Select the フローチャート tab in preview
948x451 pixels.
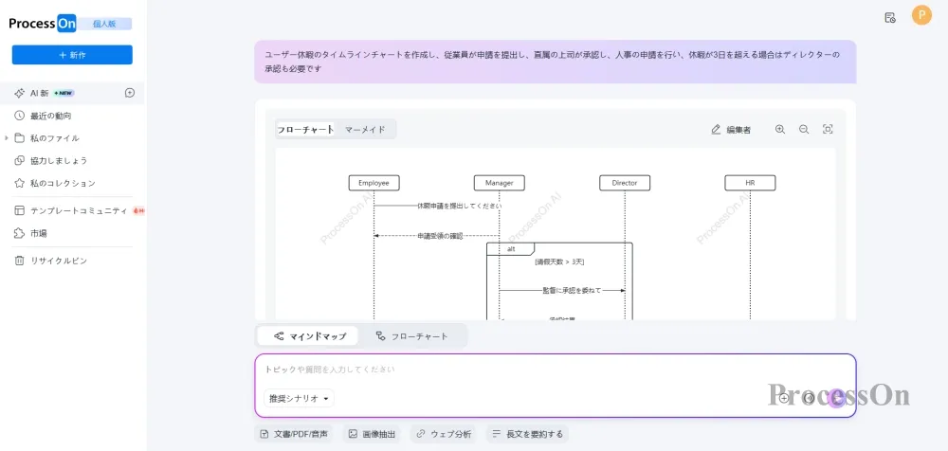click(304, 130)
